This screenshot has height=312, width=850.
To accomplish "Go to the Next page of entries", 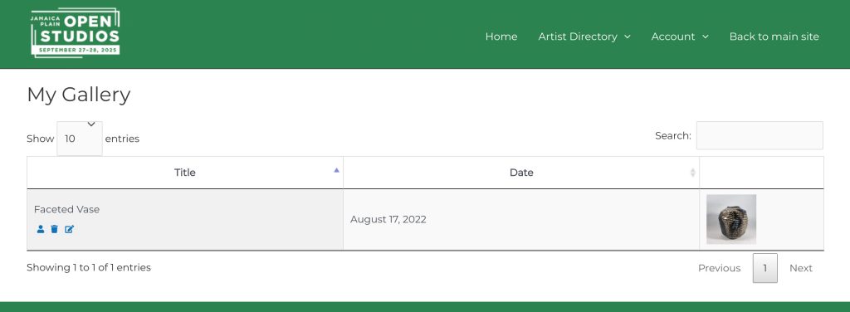I will (x=801, y=268).
